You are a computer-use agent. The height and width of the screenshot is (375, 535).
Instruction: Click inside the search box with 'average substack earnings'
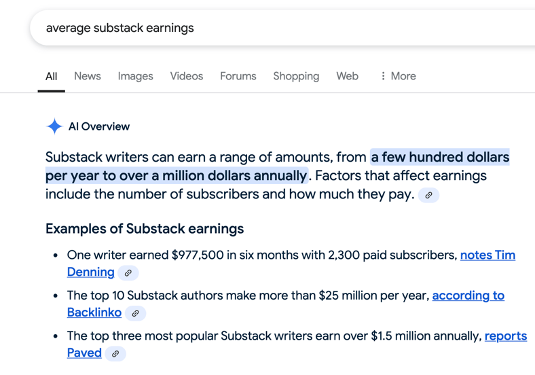[x=282, y=28]
